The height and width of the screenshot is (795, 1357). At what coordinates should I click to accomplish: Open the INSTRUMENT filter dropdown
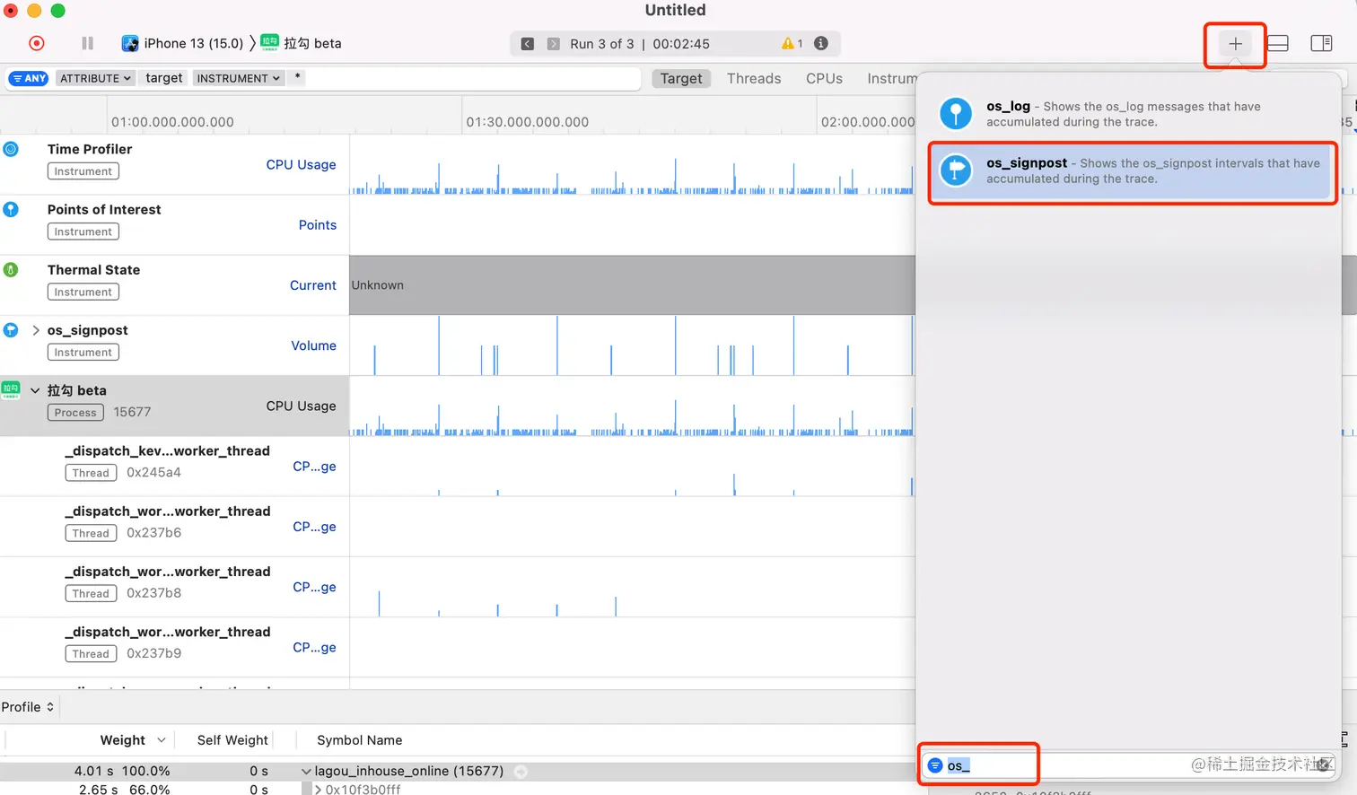(x=238, y=78)
